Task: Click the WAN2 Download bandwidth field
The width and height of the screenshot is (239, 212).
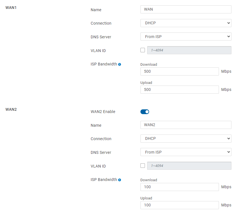Action: (x=179, y=187)
